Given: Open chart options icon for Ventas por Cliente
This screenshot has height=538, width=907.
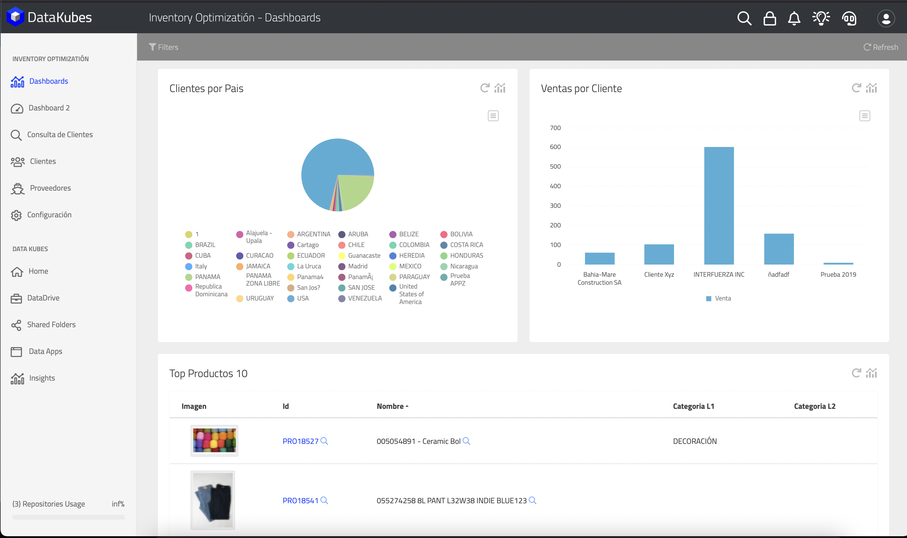Looking at the screenshot, I should 871,88.
